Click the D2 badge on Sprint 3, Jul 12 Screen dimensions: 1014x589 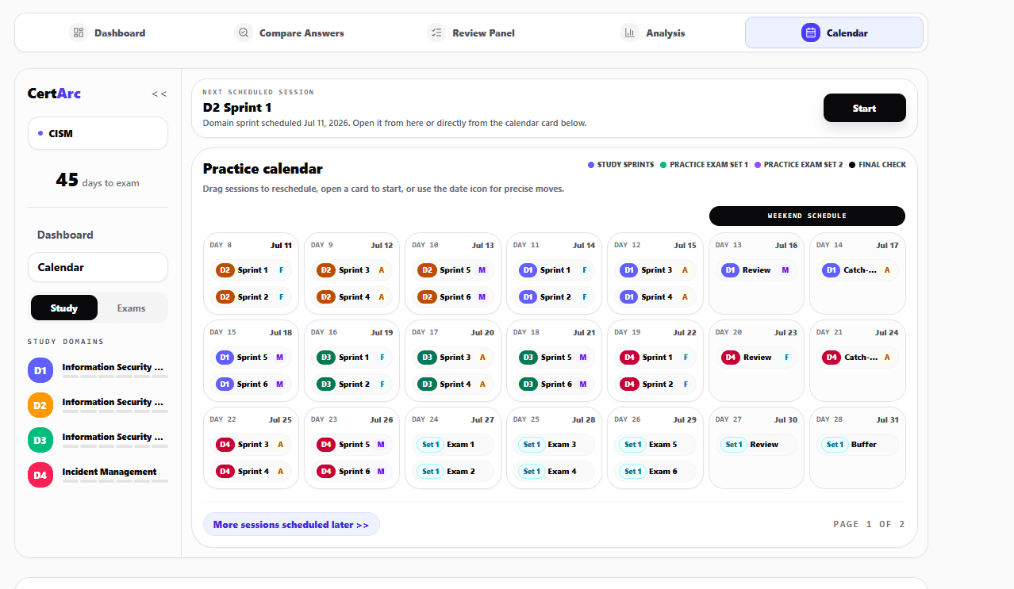coord(326,270)
